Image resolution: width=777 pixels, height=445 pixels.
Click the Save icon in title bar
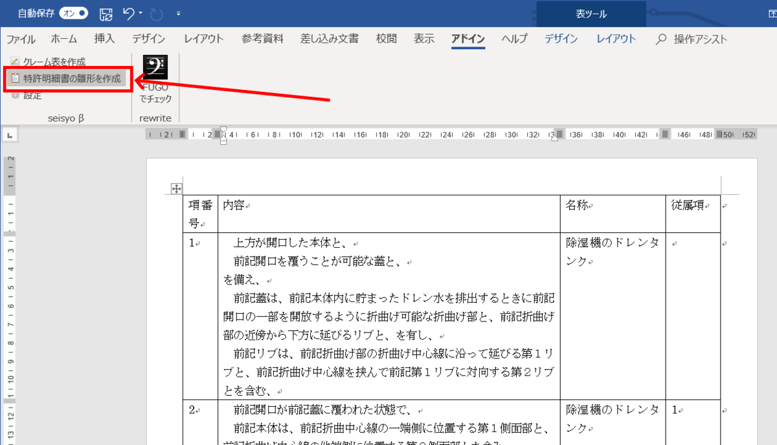(x=106, y=14)
